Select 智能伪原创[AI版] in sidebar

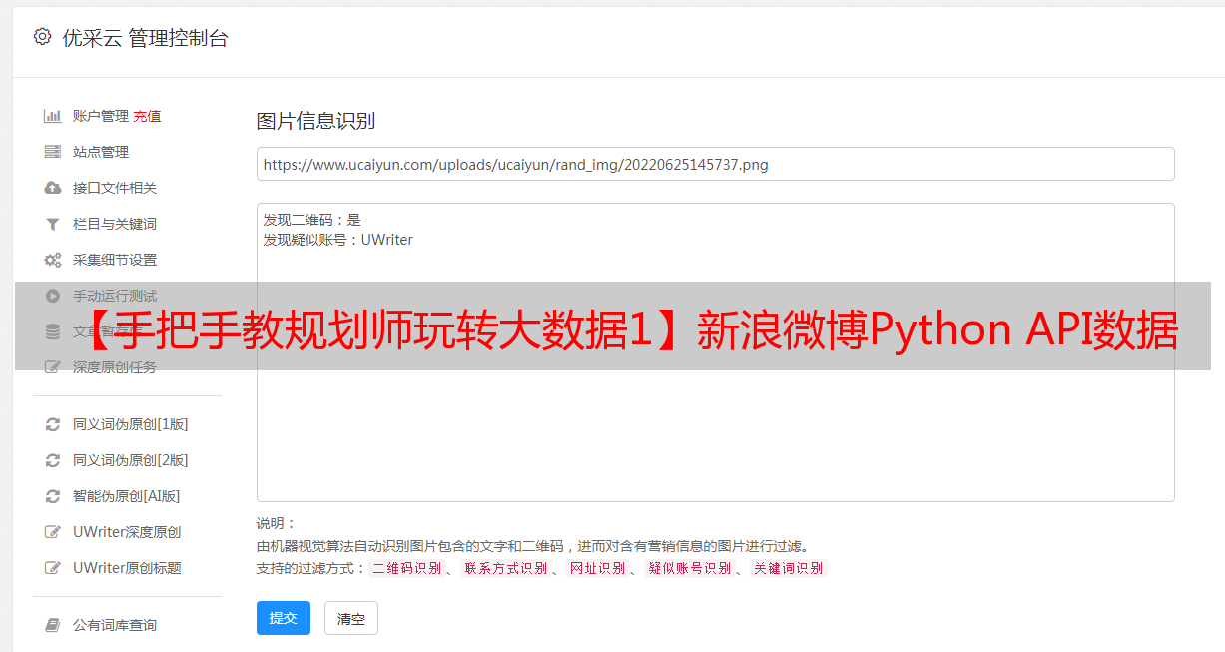click(x=127, y=496)
